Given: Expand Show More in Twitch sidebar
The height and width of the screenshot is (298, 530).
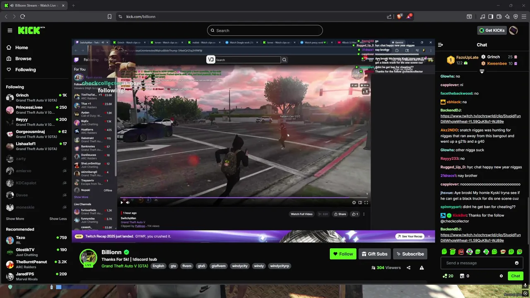Looking at the screenshot, I should 81,197.
